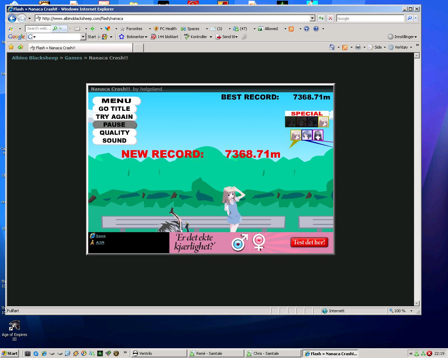This screenshot has width=448, height=358.
Task: Open the Verktøy dropdown menu
Action: click(x=400, y=47)
